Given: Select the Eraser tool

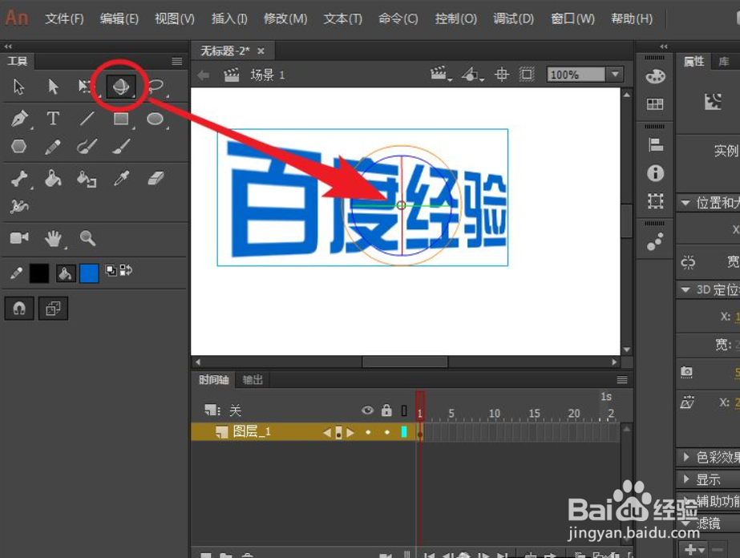Looking at the screenshot, I should tap(156, 179).
